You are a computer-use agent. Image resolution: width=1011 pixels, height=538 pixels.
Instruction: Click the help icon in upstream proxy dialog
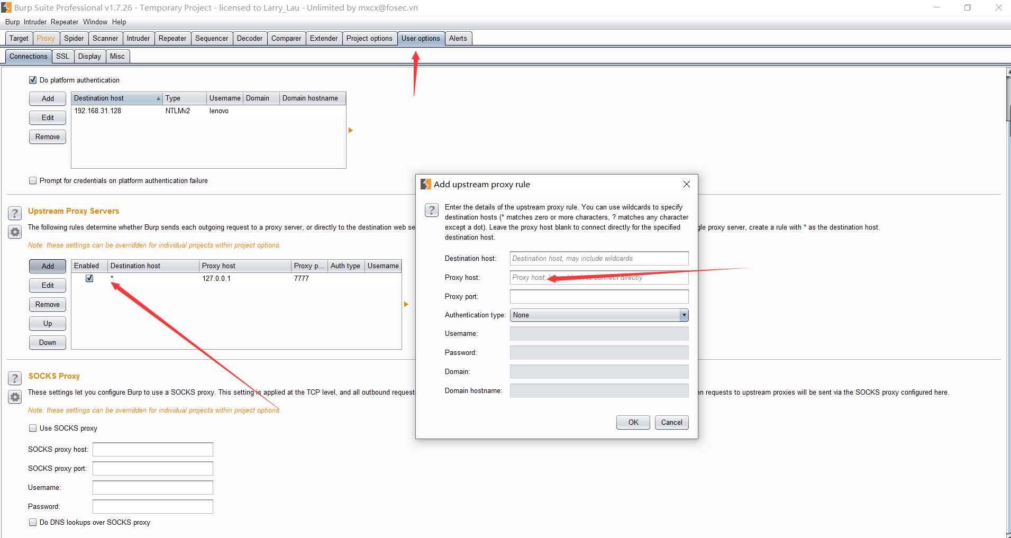click(x=432, y=210)
